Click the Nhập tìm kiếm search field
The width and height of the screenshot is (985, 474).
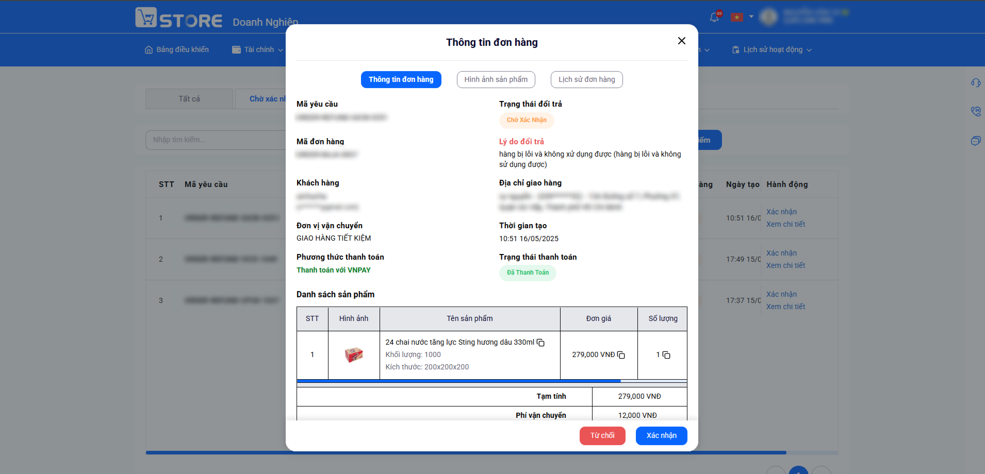215,140
